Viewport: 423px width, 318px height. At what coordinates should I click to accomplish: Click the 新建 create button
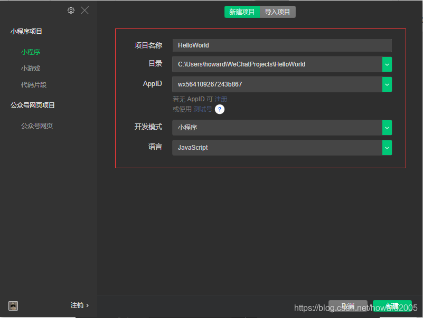click(x=392, y=306)
